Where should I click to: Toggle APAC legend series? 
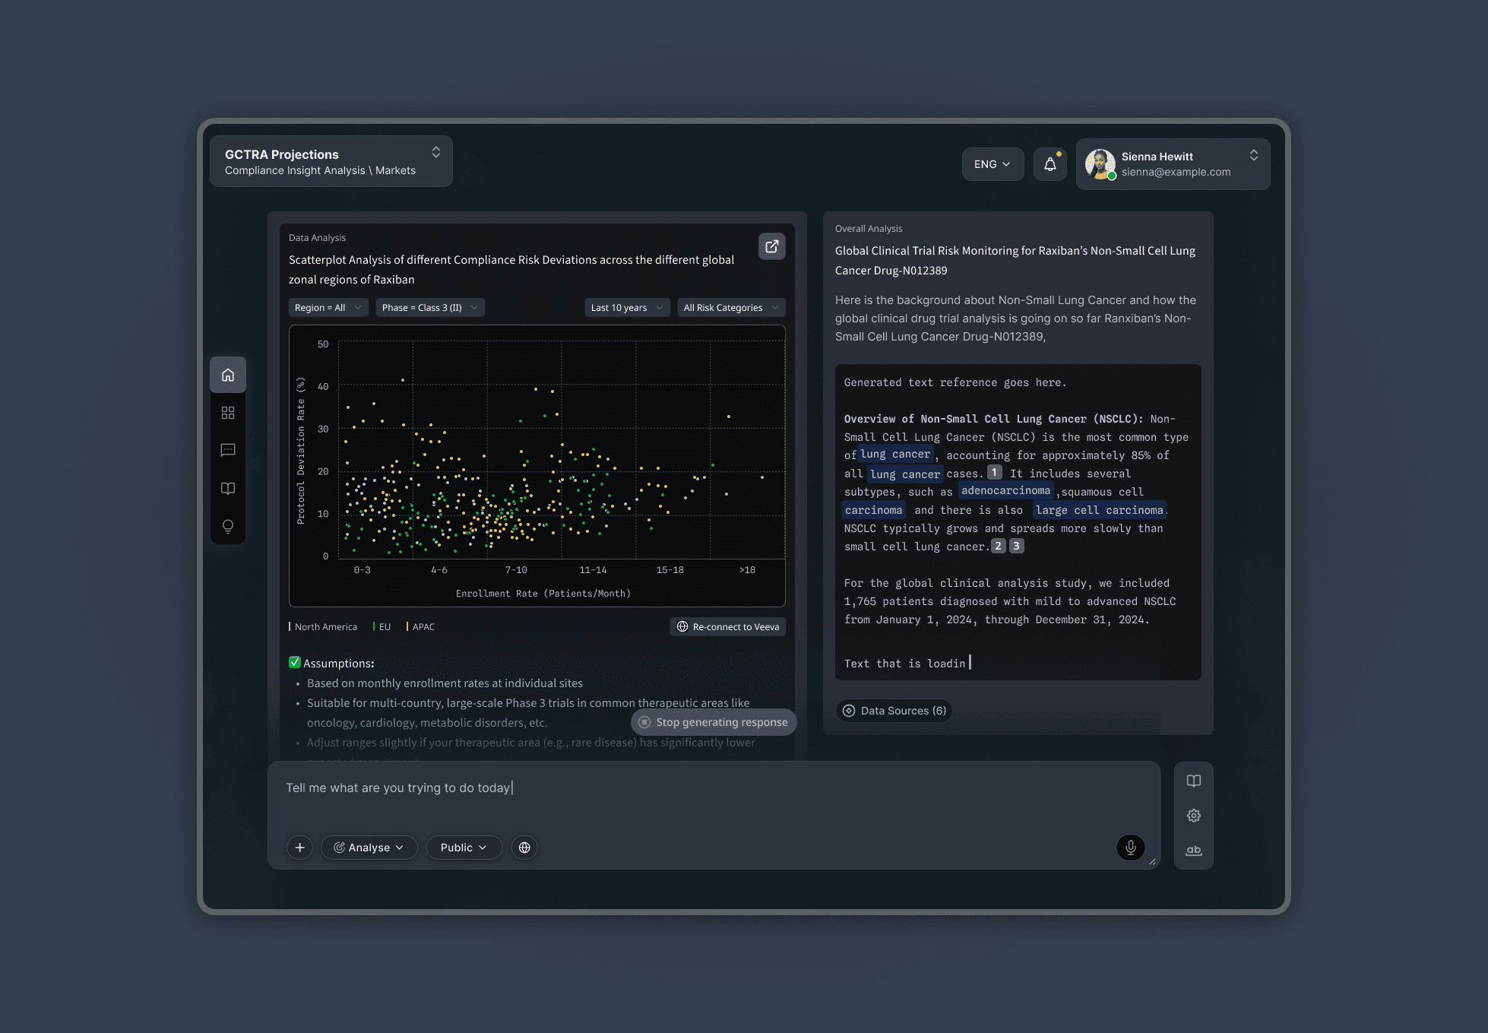pos(421,626)
